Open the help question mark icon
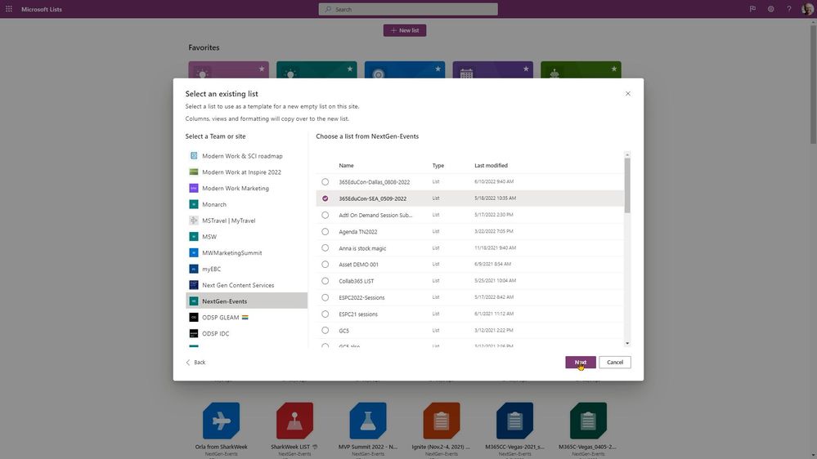817x459 pixels. [x=789, y=9]
